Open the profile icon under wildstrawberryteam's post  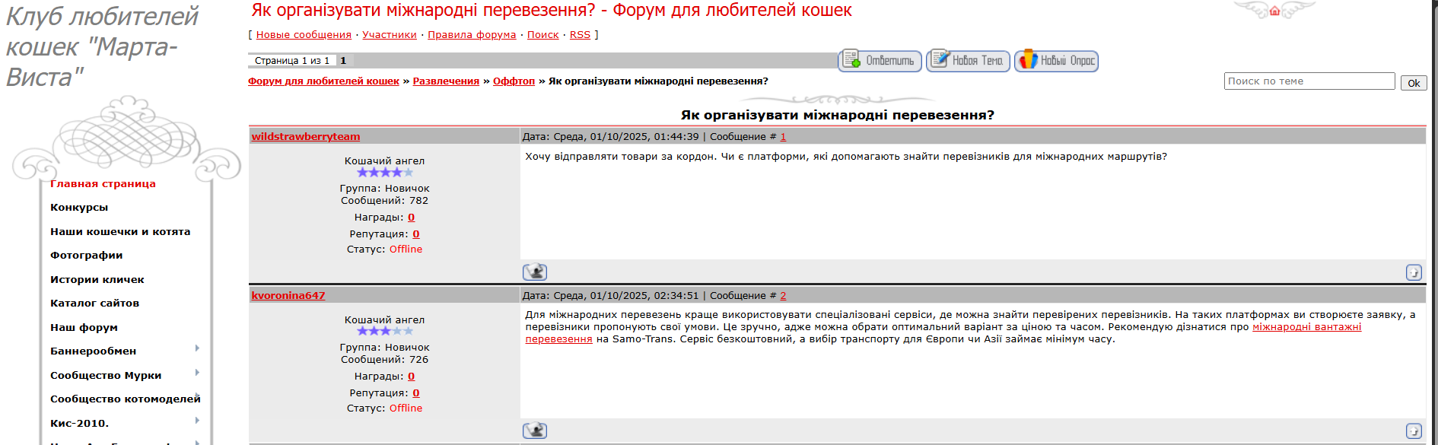[535, 272]
